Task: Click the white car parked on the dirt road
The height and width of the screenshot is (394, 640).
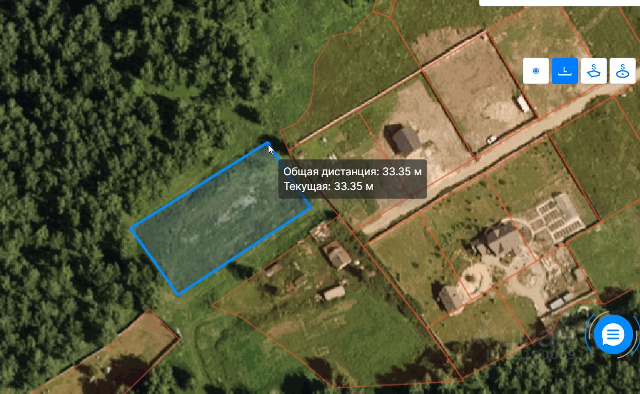Action: pyautogui.click(x=491, y=140)
